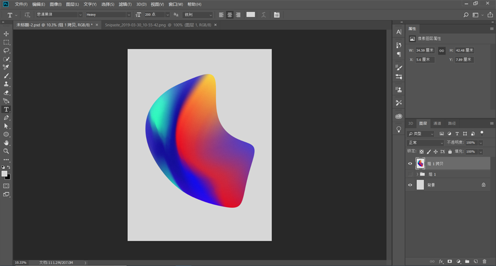
Task: Open the Heavy font weight dropdown
Action: (x=108, y=15)
